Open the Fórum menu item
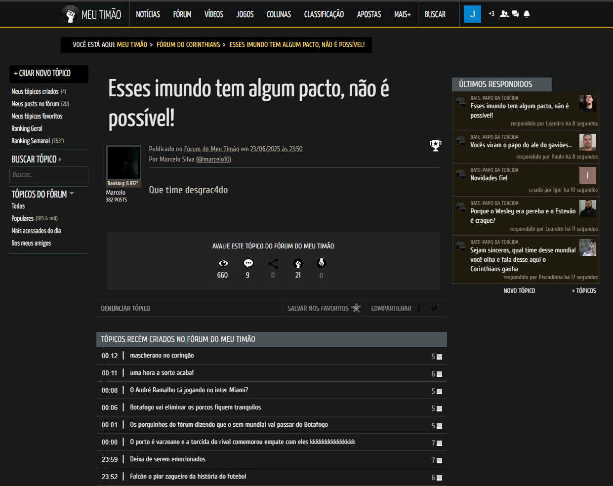 point(182,14)
